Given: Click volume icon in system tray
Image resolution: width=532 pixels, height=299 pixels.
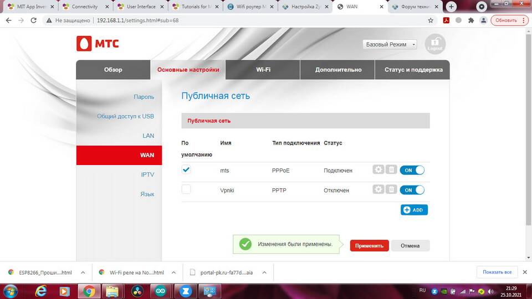Looking at the screenshot, I should pyautogui.click(x=490, y=291).
